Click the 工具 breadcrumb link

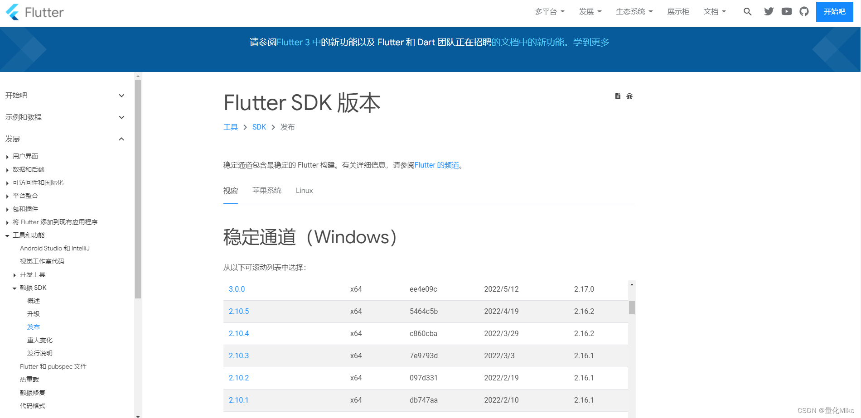[231, 127]
